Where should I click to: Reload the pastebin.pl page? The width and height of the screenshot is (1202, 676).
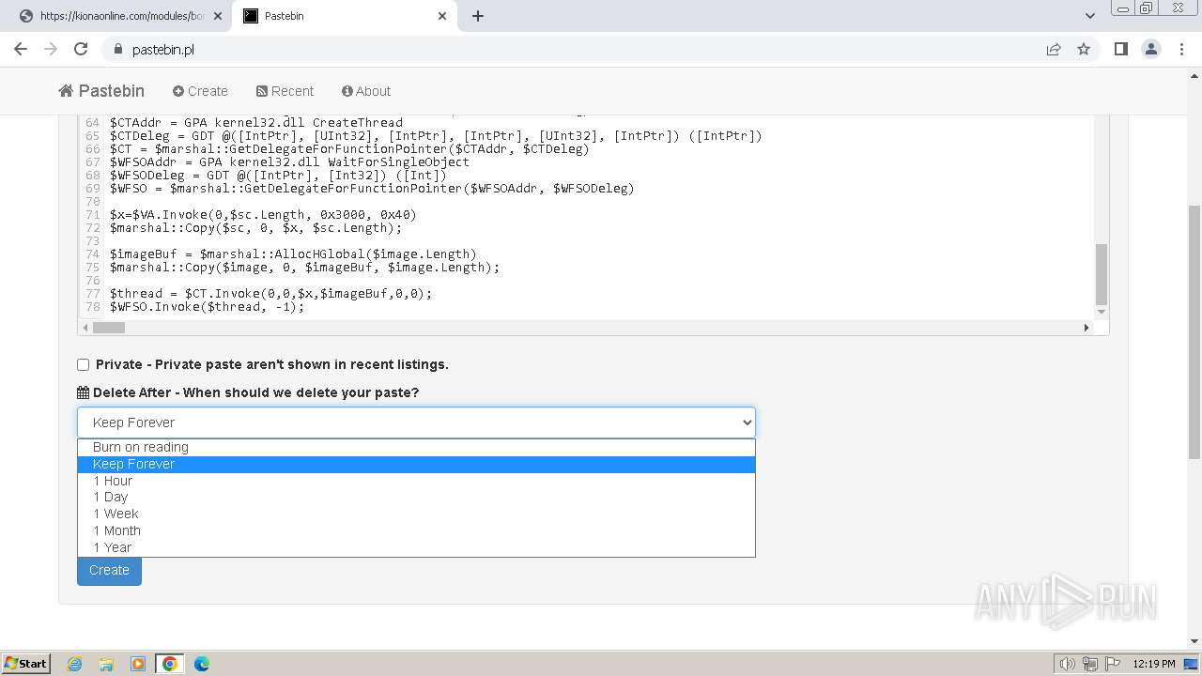point(81,49)
